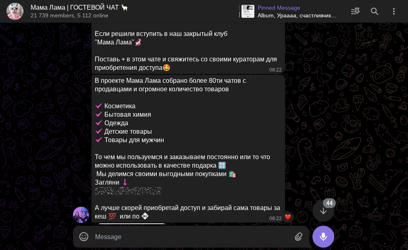Click the 💯 emoji in the message
The width and height of the screenshot is (408, 250).
[x=112, y=216]
